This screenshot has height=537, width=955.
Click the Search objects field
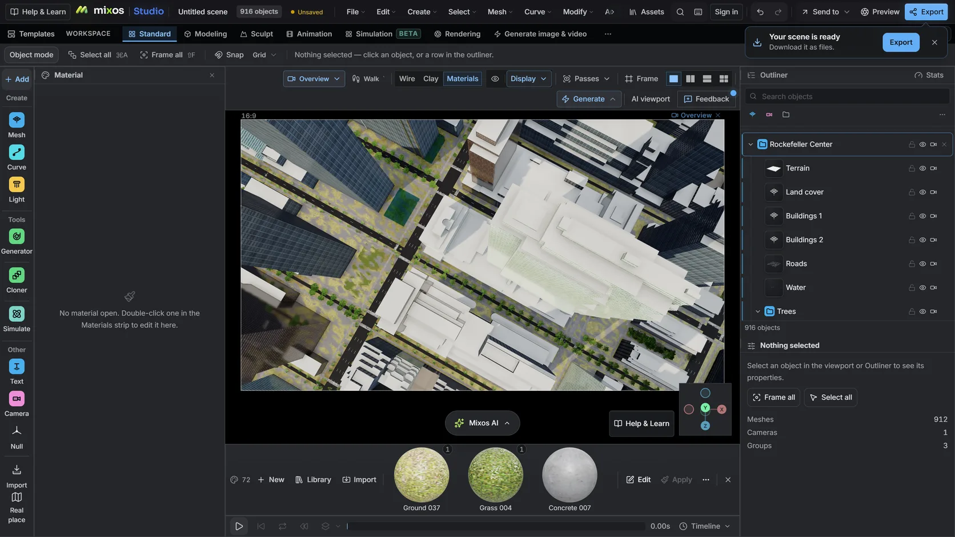848,96
